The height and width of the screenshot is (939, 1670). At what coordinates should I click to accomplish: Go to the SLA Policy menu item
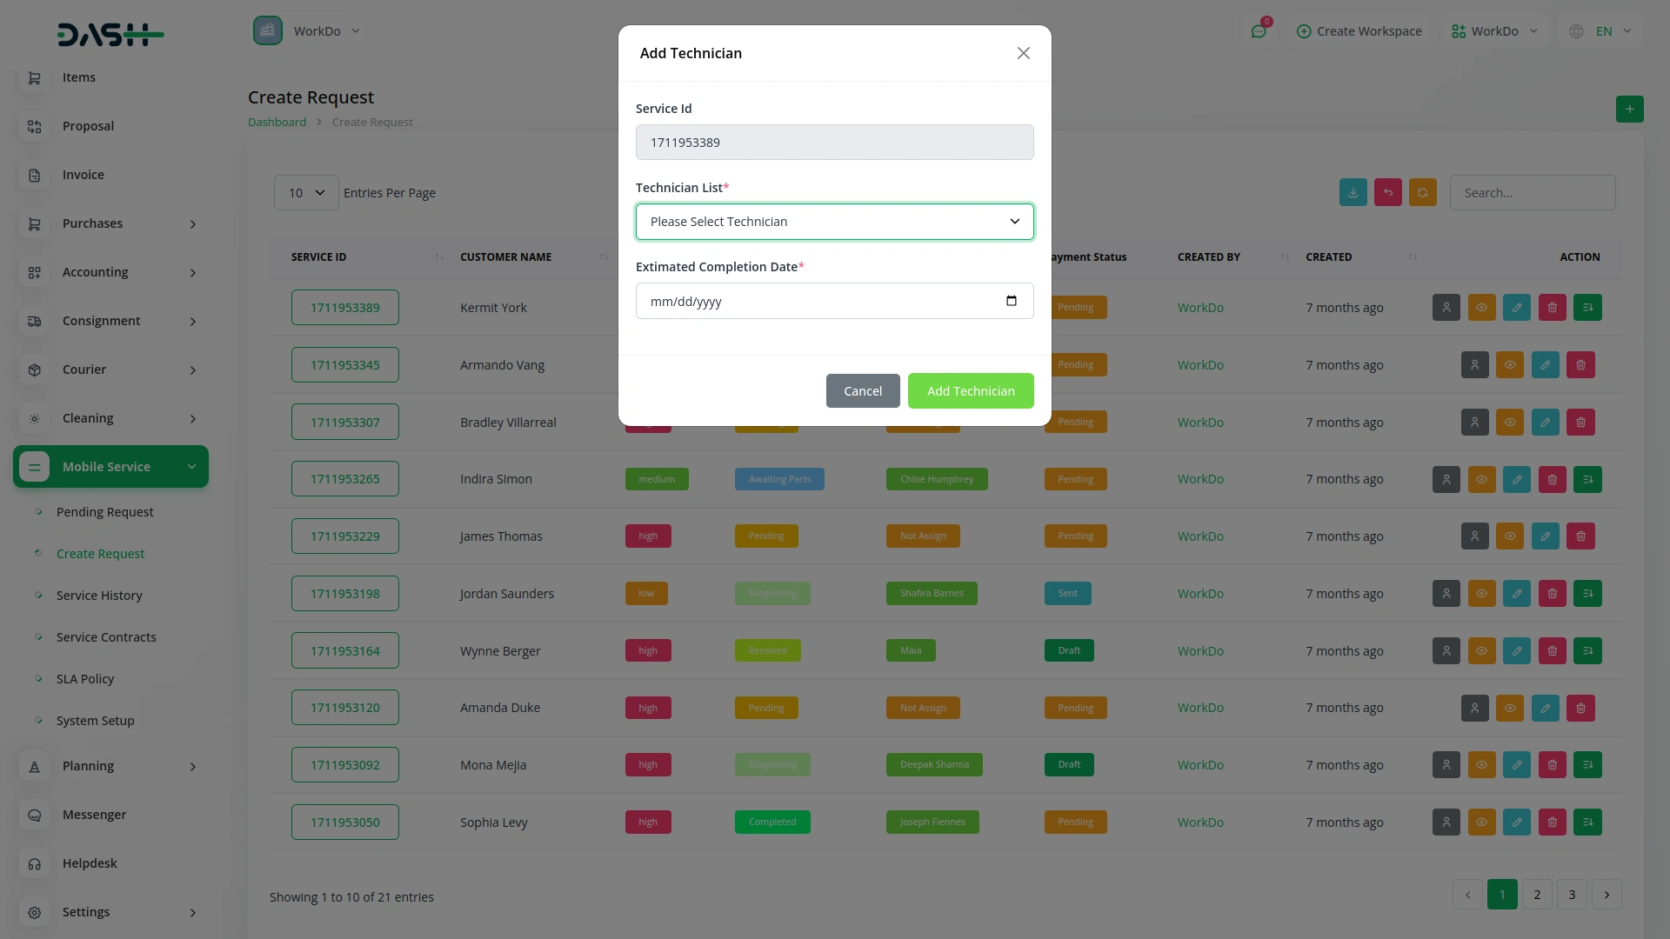(x=85, y=679)
